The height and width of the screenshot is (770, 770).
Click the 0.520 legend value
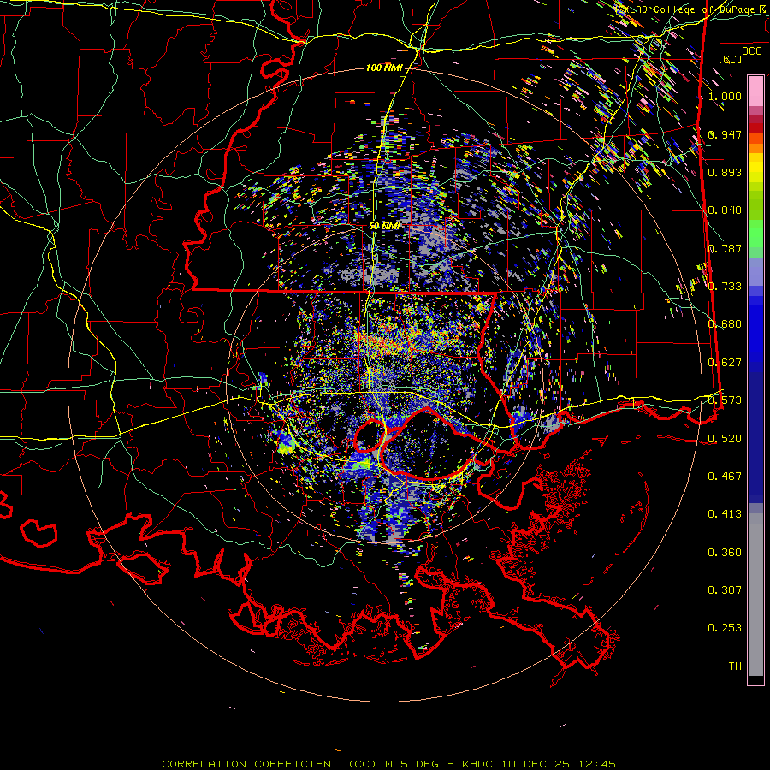point(725,439)
